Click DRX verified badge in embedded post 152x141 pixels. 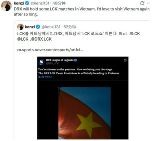(x=75, y=60)
